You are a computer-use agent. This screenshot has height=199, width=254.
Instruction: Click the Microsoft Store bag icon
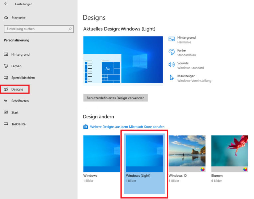coord(86,127)
